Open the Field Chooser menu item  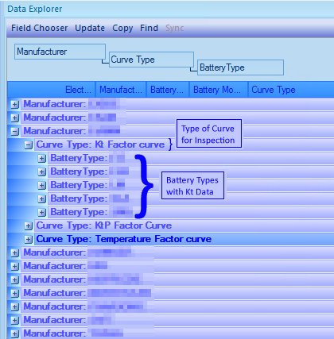(39, 28)
